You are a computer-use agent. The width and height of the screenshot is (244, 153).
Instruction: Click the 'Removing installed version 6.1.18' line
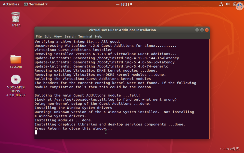106,54
